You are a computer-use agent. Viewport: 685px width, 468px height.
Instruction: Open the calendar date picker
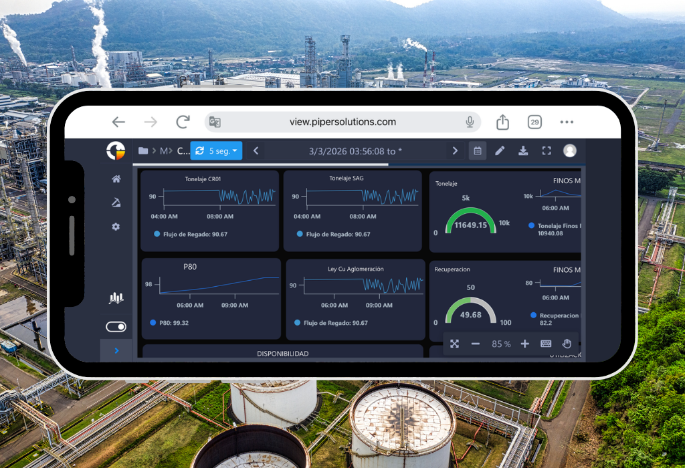point(478,151)
